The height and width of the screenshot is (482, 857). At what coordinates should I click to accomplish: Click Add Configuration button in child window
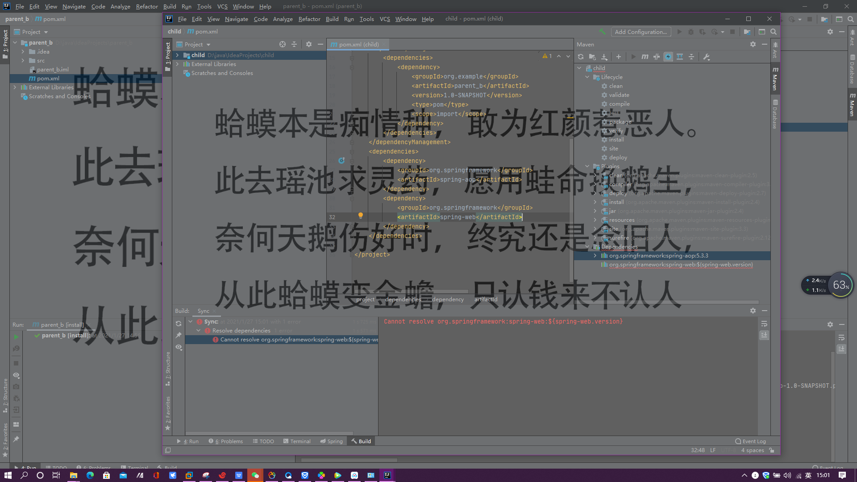[x=641, y=32]
